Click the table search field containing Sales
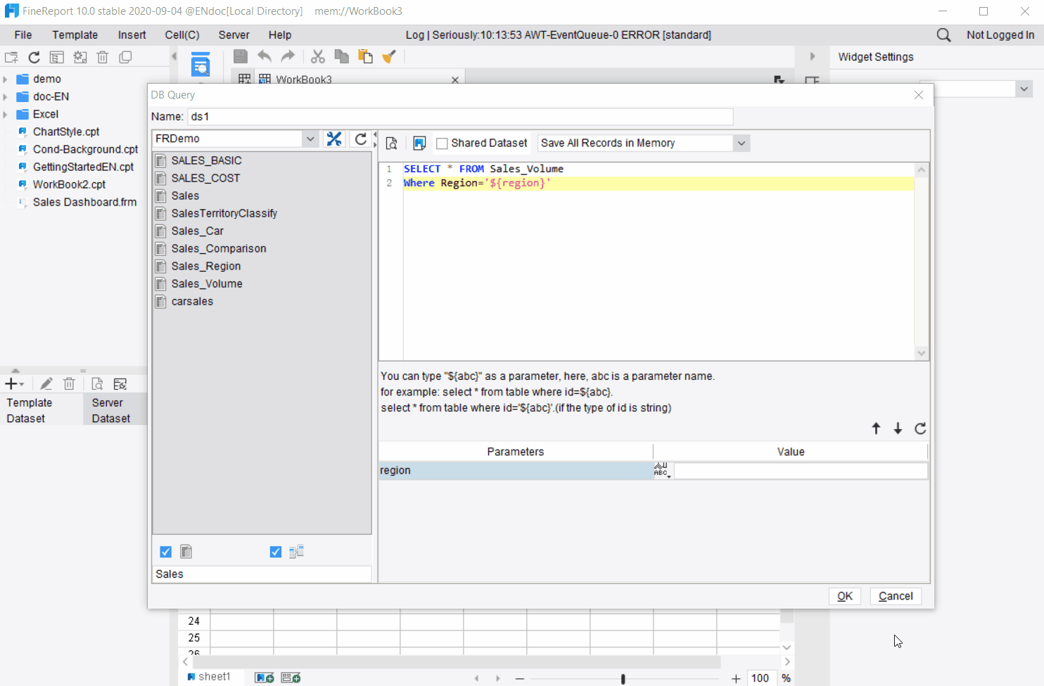The height and width of the screenshot is (686, 1044). [262, 574]
